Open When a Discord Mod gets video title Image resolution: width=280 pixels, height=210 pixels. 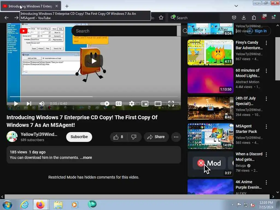point(249,157)
